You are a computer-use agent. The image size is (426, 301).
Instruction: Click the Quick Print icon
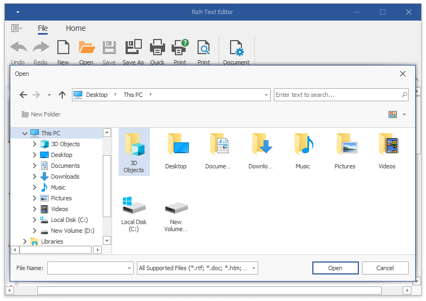pyautogui.click(x=158, y=49)
